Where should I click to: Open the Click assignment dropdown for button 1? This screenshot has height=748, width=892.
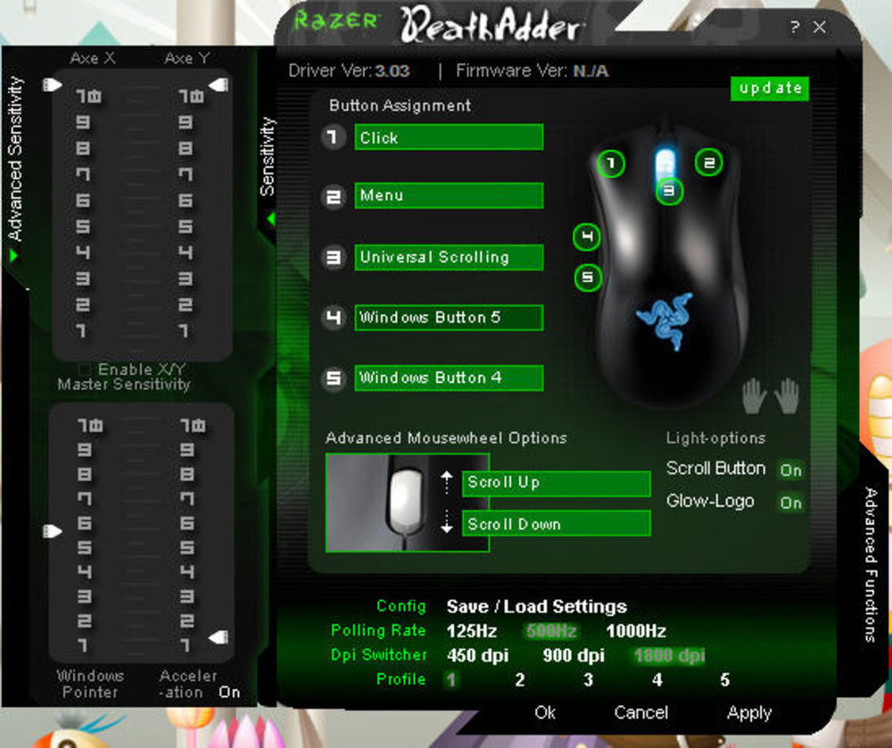[449, 137]
